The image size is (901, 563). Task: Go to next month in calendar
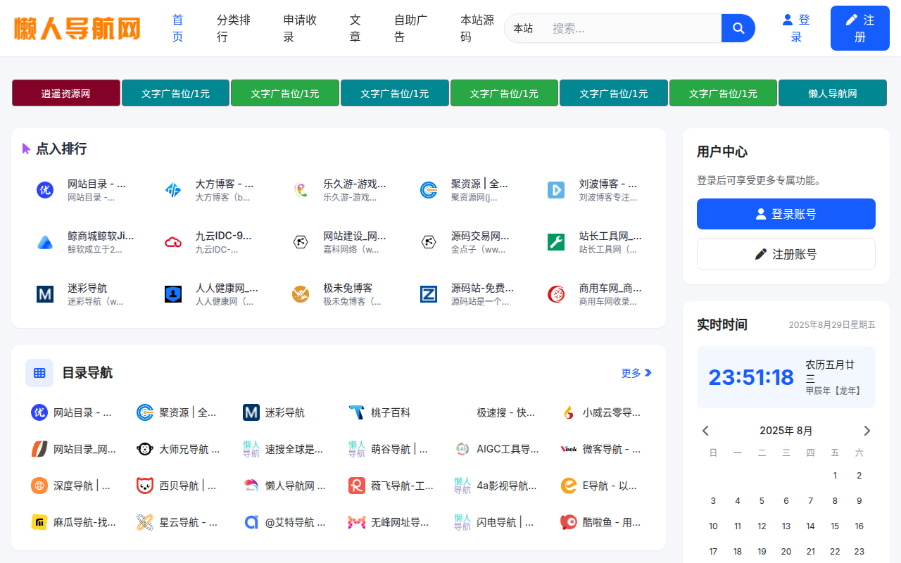point(867,431)
